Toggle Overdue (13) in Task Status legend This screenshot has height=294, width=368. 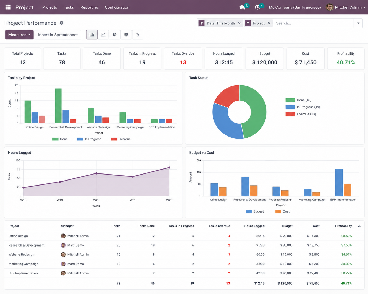click(301, 114)
